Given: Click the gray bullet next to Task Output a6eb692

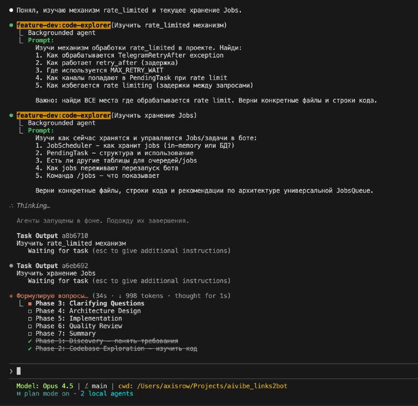Looking at the screenshot, I should (x=11, y=265).
